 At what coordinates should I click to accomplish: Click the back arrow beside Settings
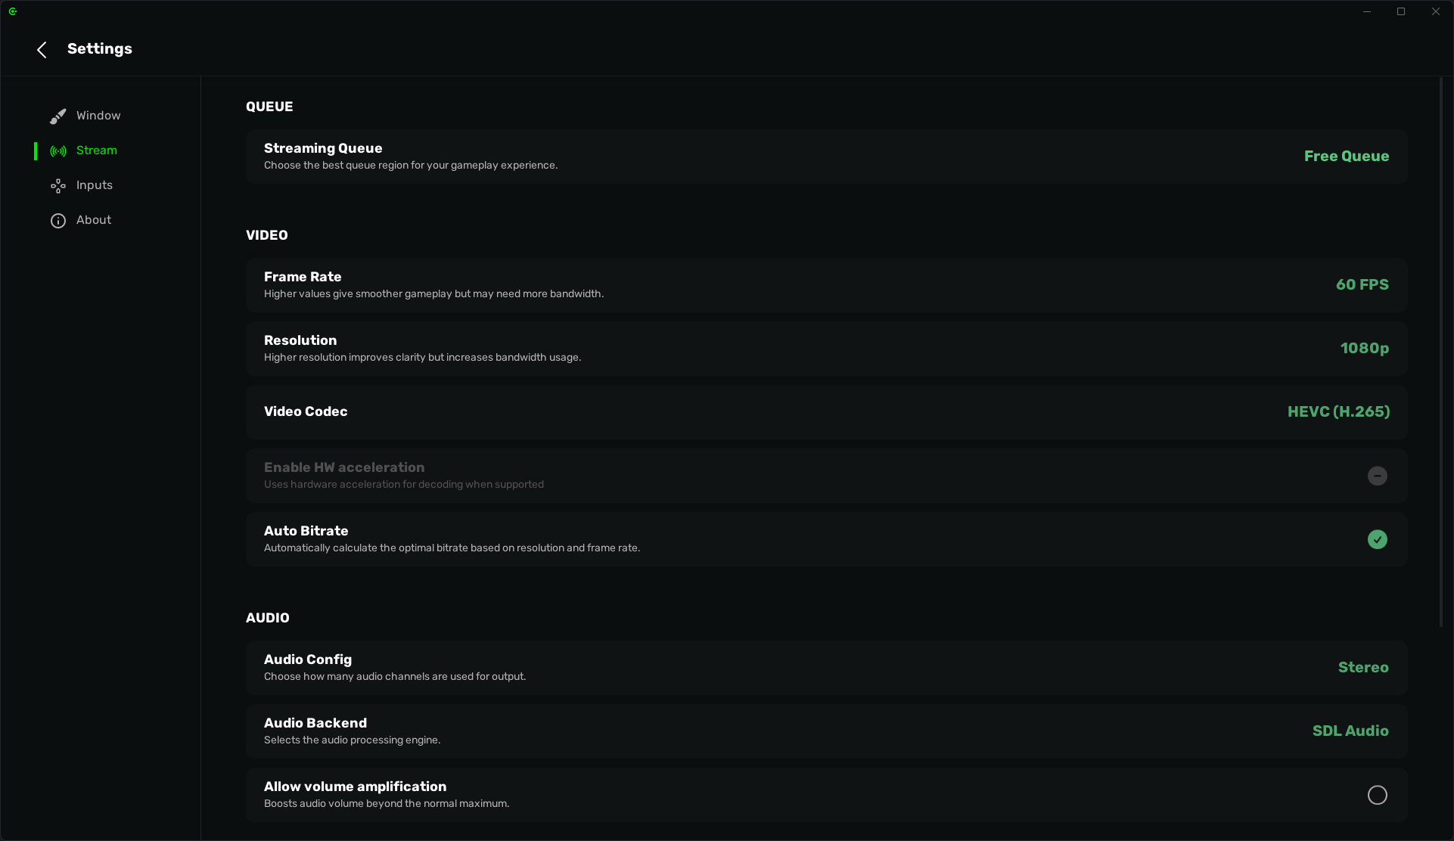42,50
